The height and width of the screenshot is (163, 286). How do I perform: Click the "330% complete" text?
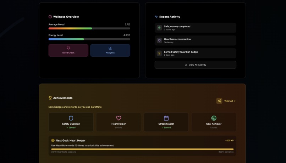pyautogui.click(x=226, y=152)
